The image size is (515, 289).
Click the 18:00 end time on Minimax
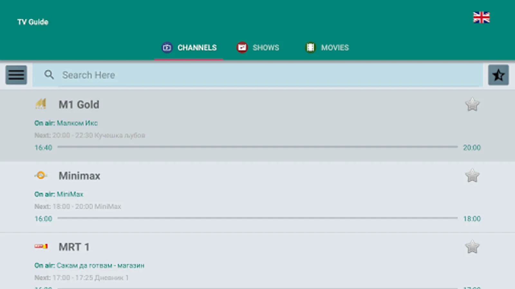[472, 219]
